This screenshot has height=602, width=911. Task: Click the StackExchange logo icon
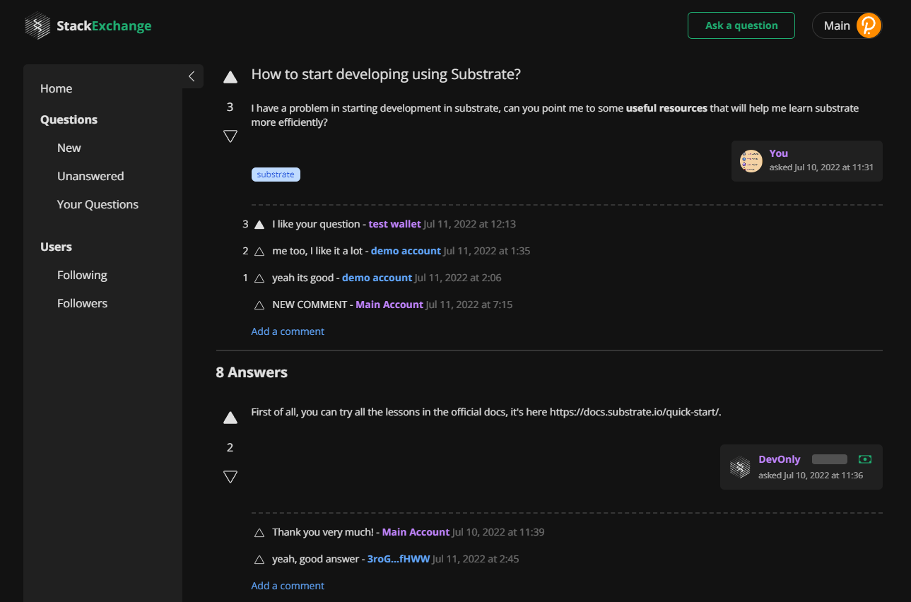pyautogui.click(x=37, y=26)
